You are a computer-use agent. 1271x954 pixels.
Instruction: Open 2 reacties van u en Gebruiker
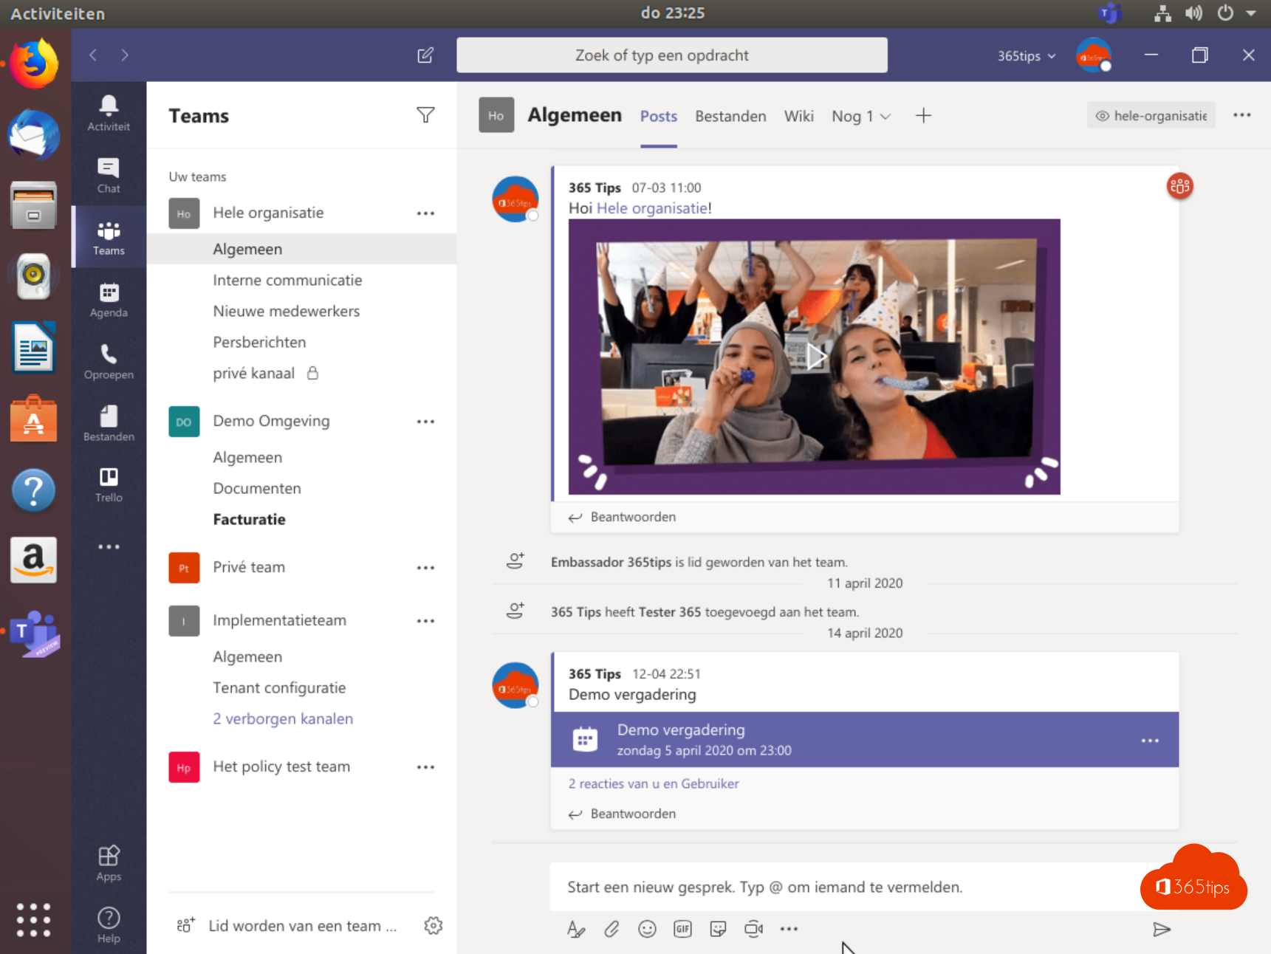coord(654,783)
